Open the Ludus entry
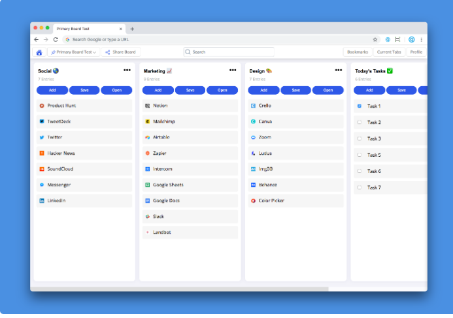The image size is (453, 318). pyautogui.click(x=296, y=153)
